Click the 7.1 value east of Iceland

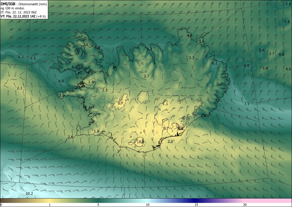[x=246, y=104]
